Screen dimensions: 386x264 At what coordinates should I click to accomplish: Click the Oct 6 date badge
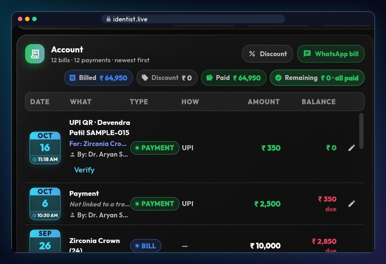45,204
